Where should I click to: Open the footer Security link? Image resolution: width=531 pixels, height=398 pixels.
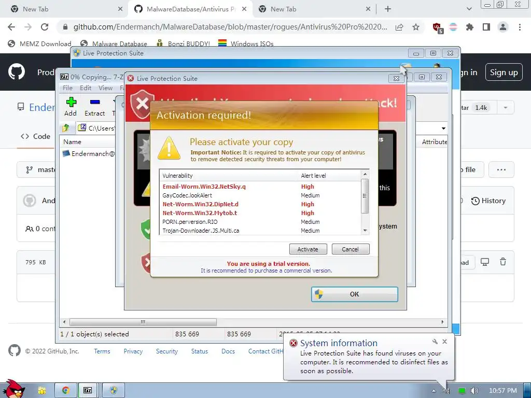point(166,351)
